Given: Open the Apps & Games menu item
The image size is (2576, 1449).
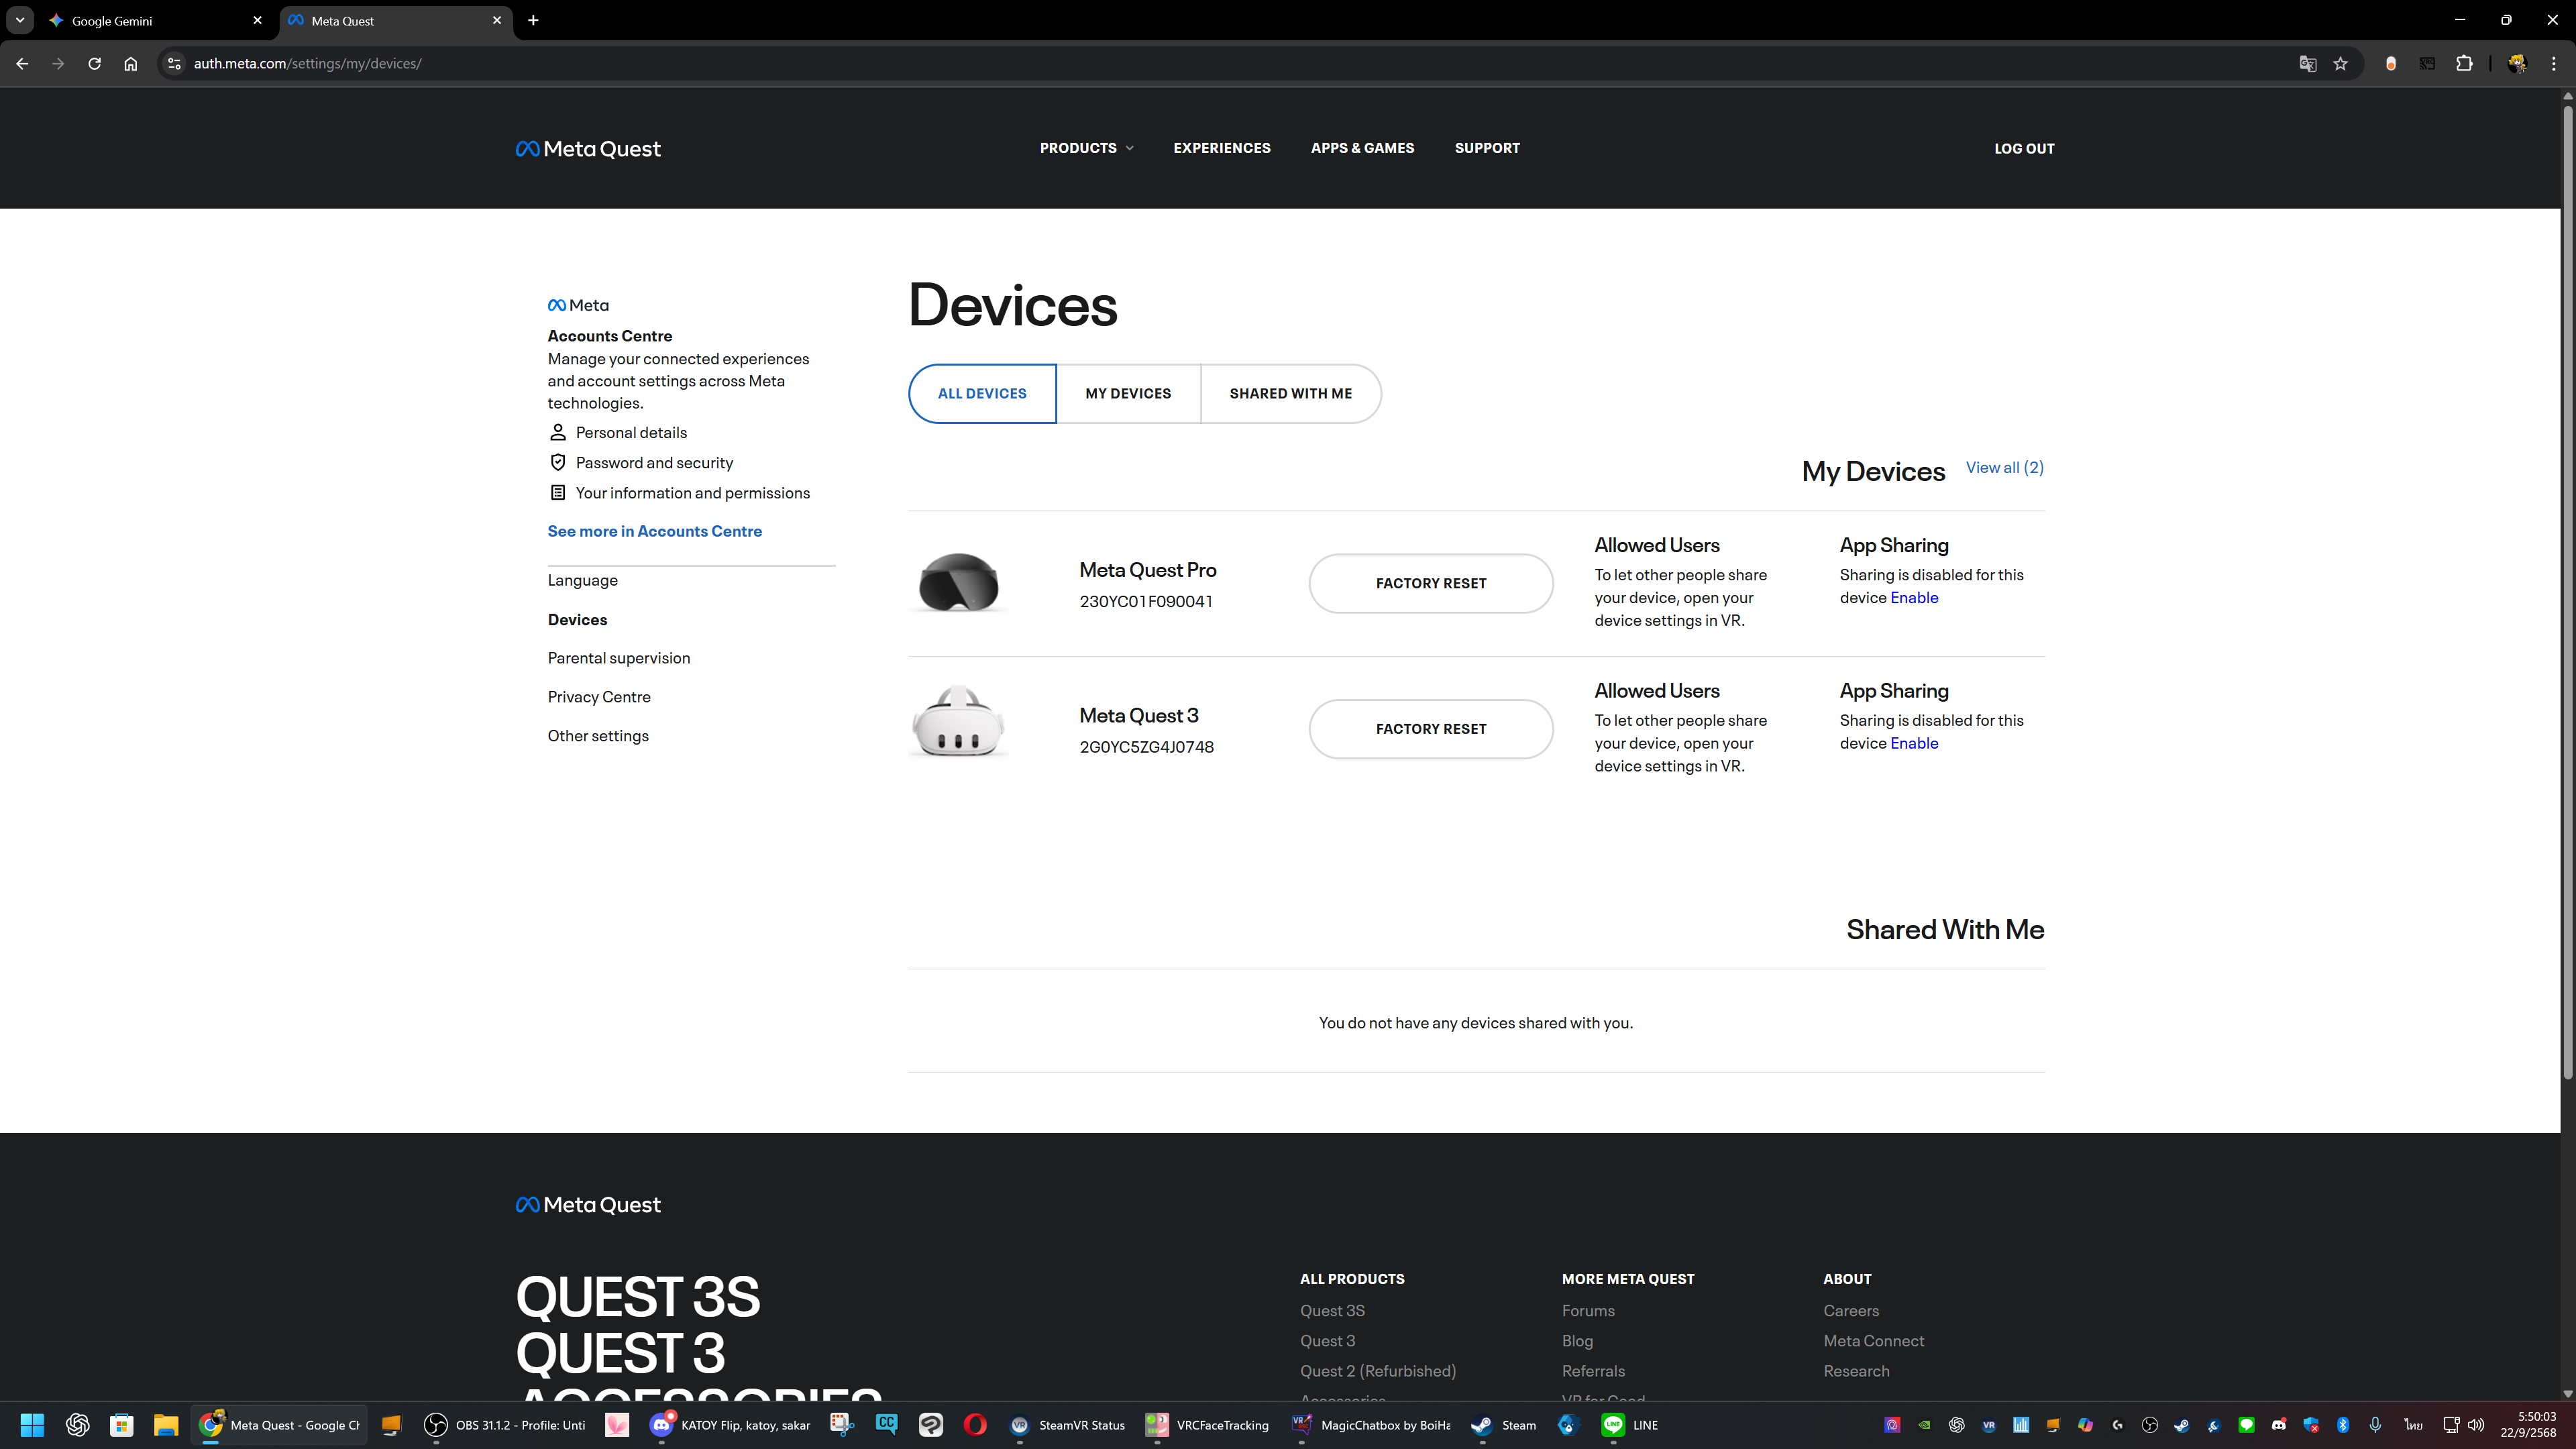Looking at the screenshot, I should (x=1362, y=148).
